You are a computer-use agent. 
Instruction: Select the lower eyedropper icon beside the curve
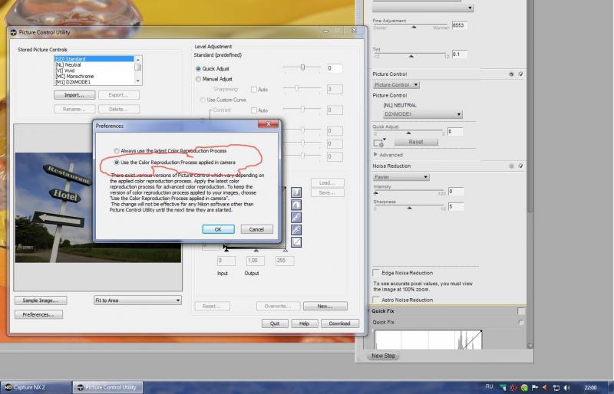coord(296,230)
